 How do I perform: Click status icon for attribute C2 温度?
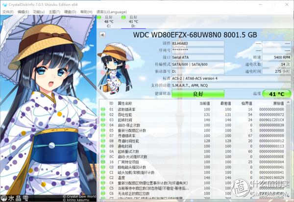(103, 178)
